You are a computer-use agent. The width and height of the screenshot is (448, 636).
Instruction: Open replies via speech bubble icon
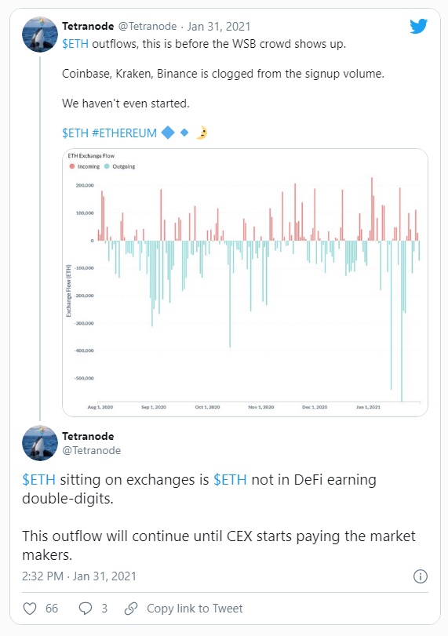tap(86, 609)
